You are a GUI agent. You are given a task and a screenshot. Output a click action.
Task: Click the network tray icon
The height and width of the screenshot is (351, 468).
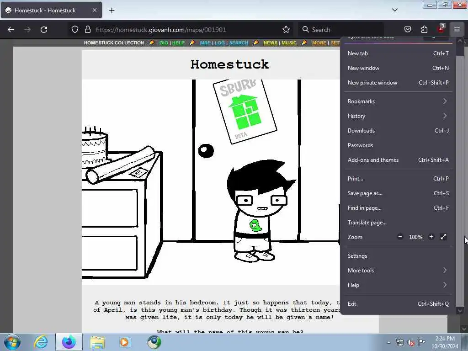click(399, 342)
